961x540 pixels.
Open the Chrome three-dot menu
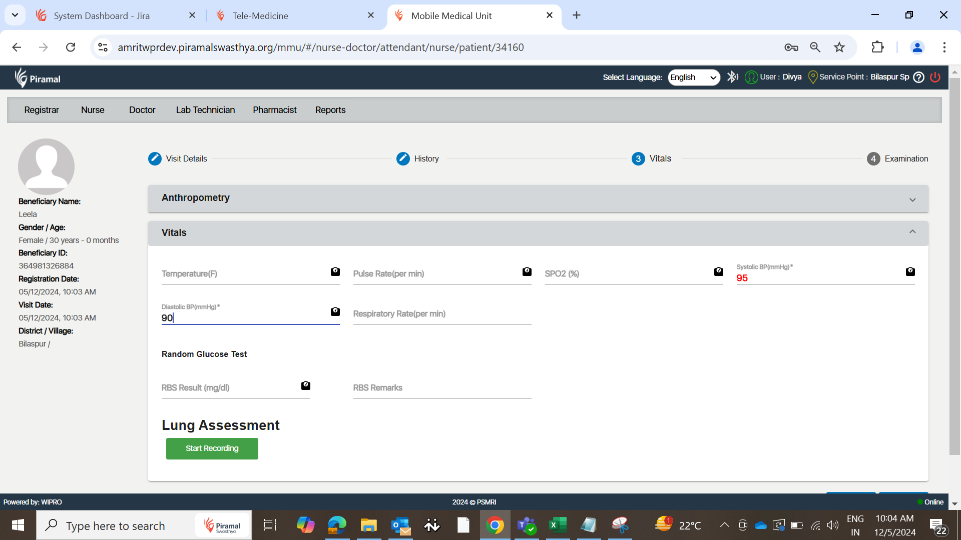944,47
